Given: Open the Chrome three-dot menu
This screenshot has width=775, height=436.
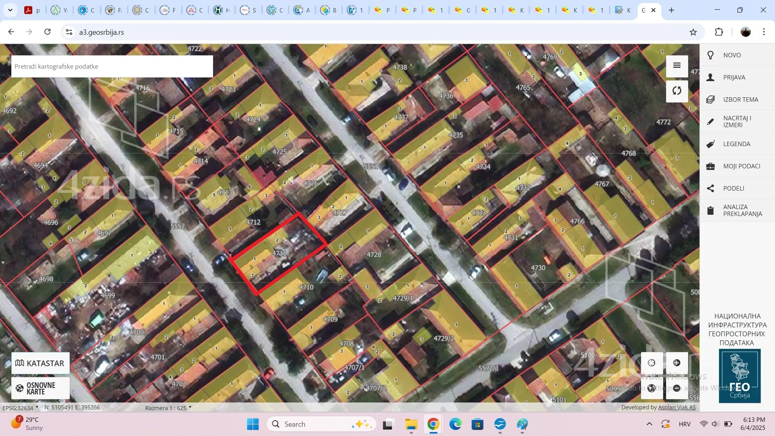Looking at the screenshot, I should click(x=764, y=32).
